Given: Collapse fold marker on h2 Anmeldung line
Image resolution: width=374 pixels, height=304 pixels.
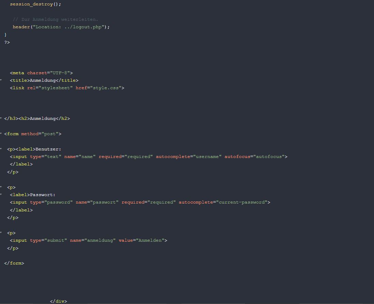Looking at the screenshot, I should [x=1, y=118].
